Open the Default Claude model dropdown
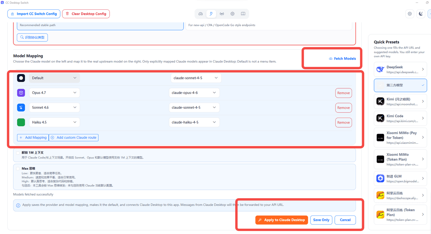This screenshot has height=234, width=431. click(x=55, y=78)
